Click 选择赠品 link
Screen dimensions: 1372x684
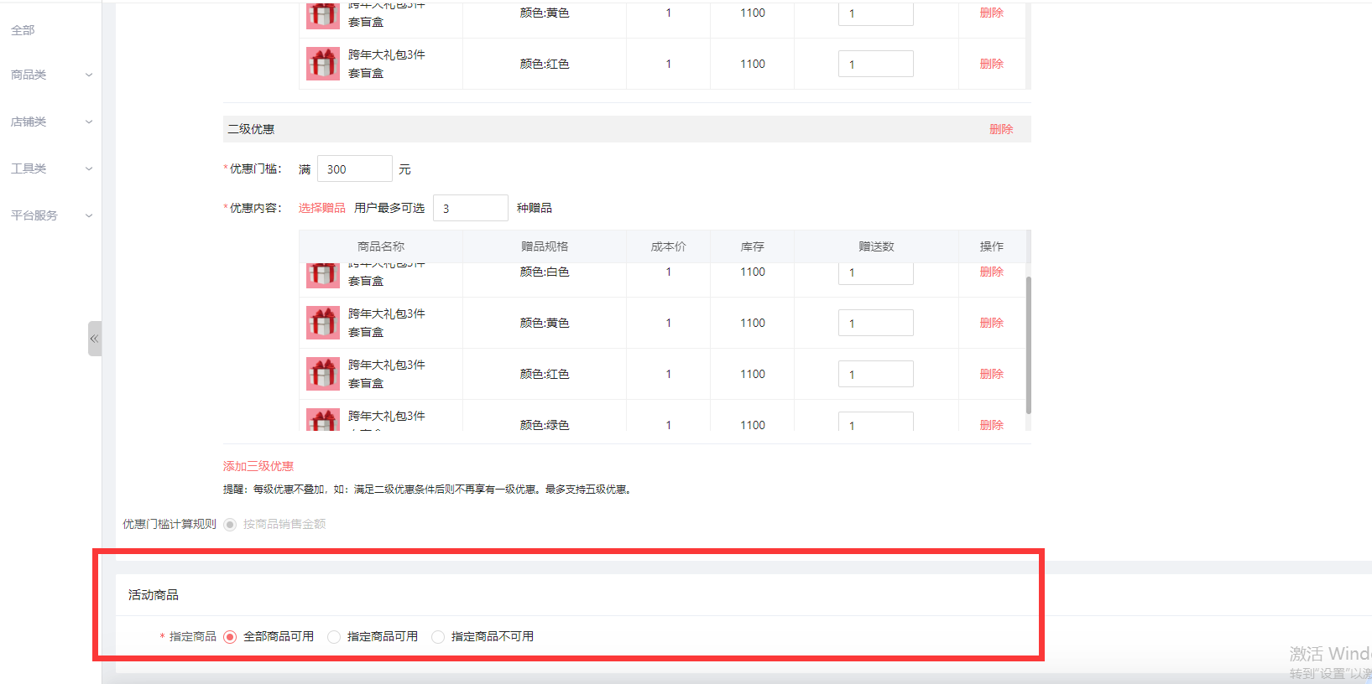(321, 208)
